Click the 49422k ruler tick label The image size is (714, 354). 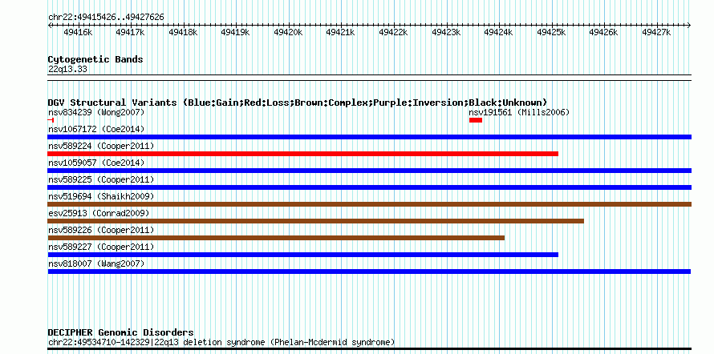click(393, 32)
